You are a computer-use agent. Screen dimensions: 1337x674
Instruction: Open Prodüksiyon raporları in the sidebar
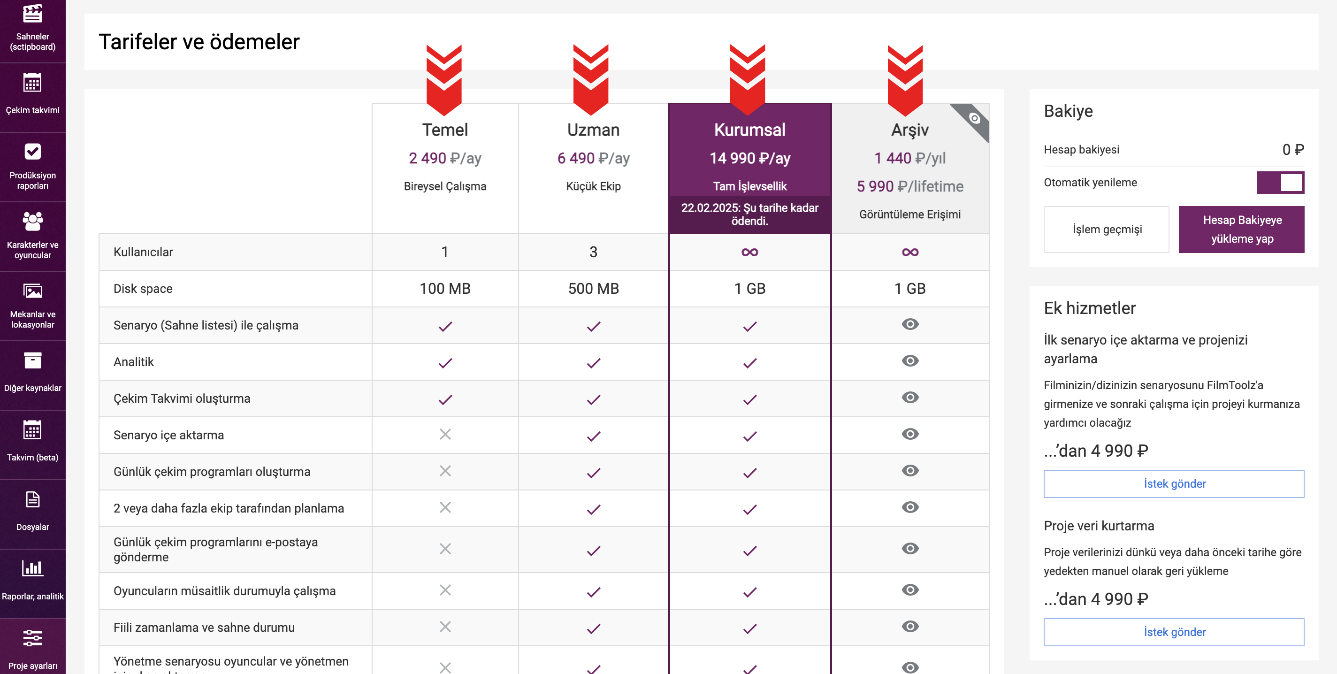(x=32, y=167)
